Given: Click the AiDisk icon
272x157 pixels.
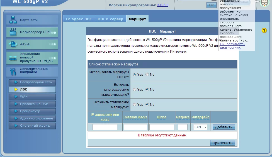Looking at the screenshot, I should click(x=13, y=44).
